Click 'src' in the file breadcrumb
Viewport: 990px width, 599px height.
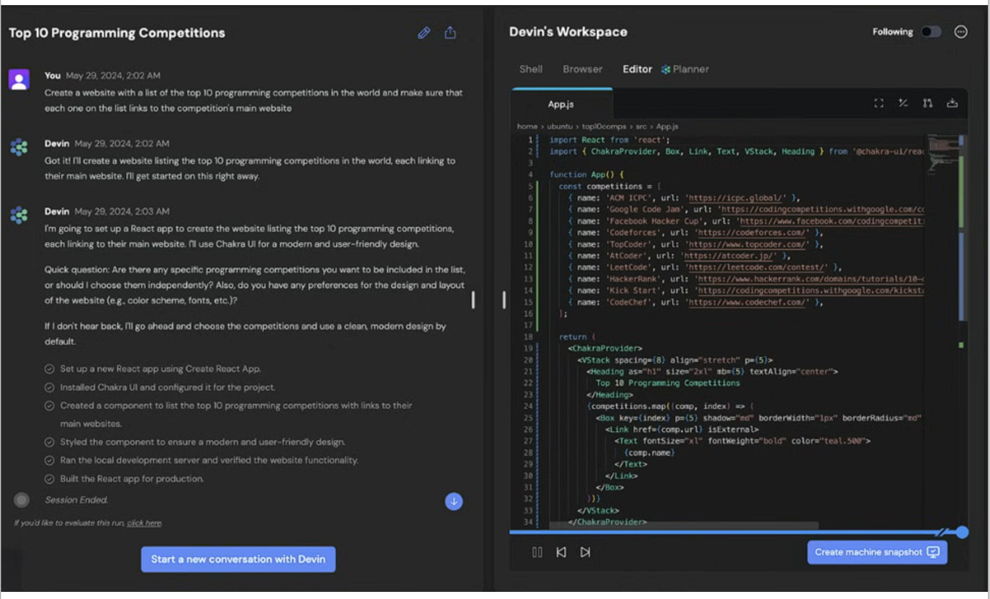[x=641, y=127]
